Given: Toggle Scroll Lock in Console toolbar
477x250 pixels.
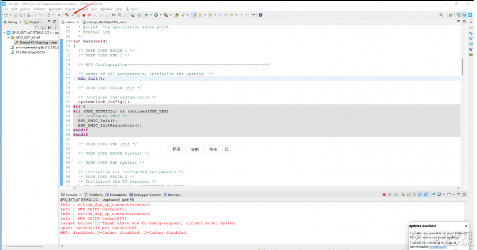Looking at the screenshot, I should click(x=409, y=194).
